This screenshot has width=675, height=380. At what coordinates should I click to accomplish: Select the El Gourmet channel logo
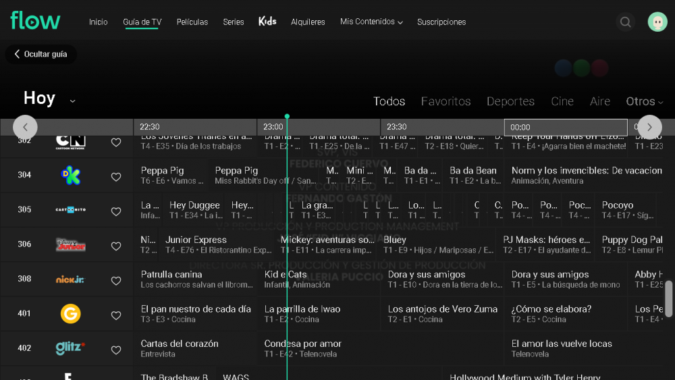point(70,314)
